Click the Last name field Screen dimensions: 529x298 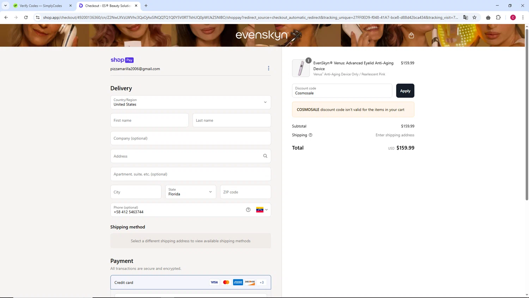click(232, 120)
